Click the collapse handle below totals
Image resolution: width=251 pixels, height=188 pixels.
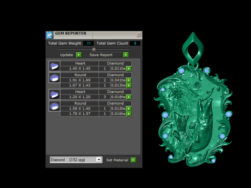94,49
